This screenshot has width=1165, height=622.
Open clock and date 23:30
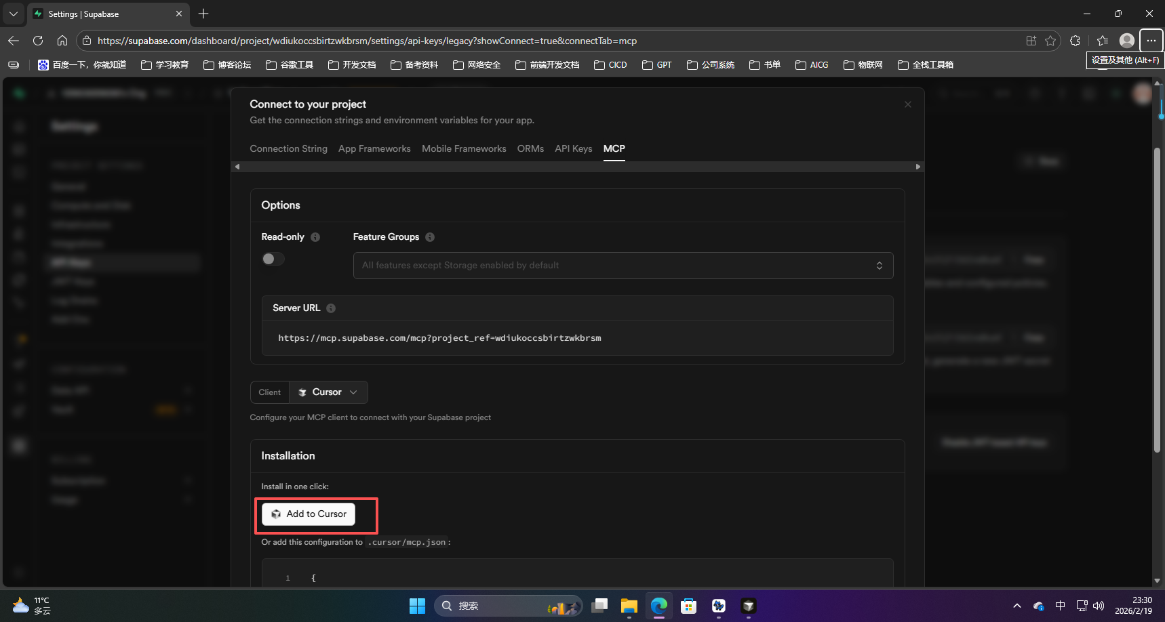pyautogui.click(x=1133, y=606)
